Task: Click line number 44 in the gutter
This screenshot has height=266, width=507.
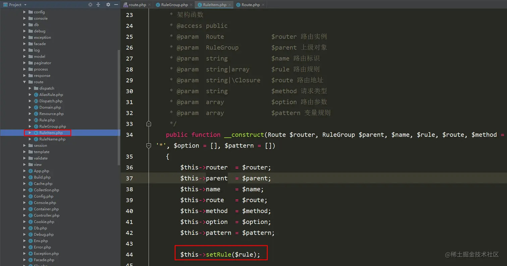Action: pyautogui.click(x=129, y=255)
